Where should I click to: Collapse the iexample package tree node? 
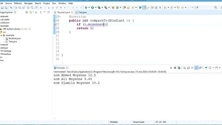pyautogui.click(x=1, y=35)
